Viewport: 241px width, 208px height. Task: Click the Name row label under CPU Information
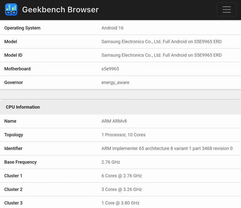[x=10, y=121]
